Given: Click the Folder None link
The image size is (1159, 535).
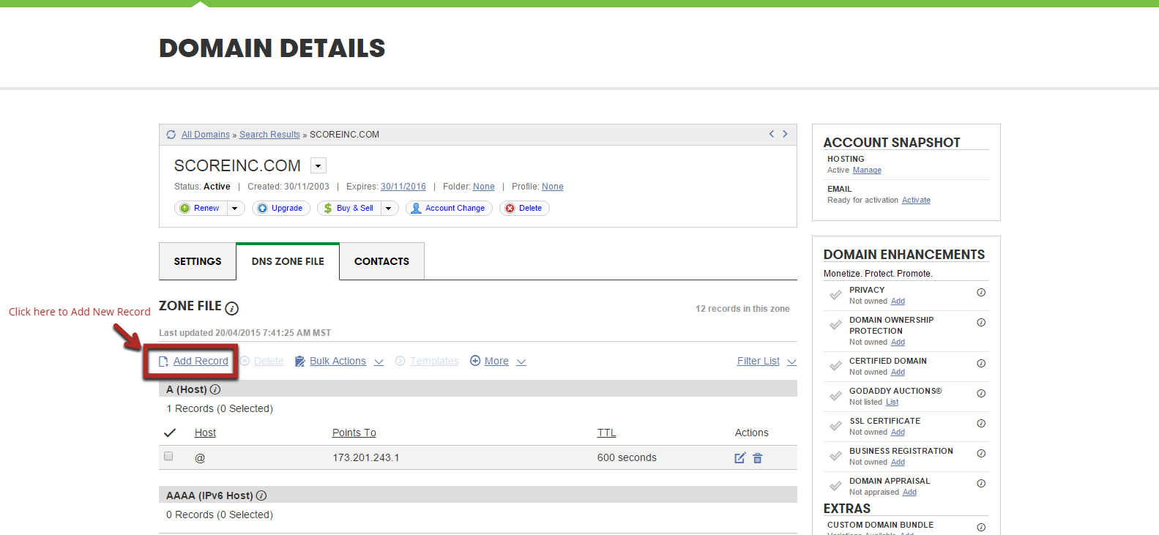Looking at the screenshot, I should click(x=484, y=187).
